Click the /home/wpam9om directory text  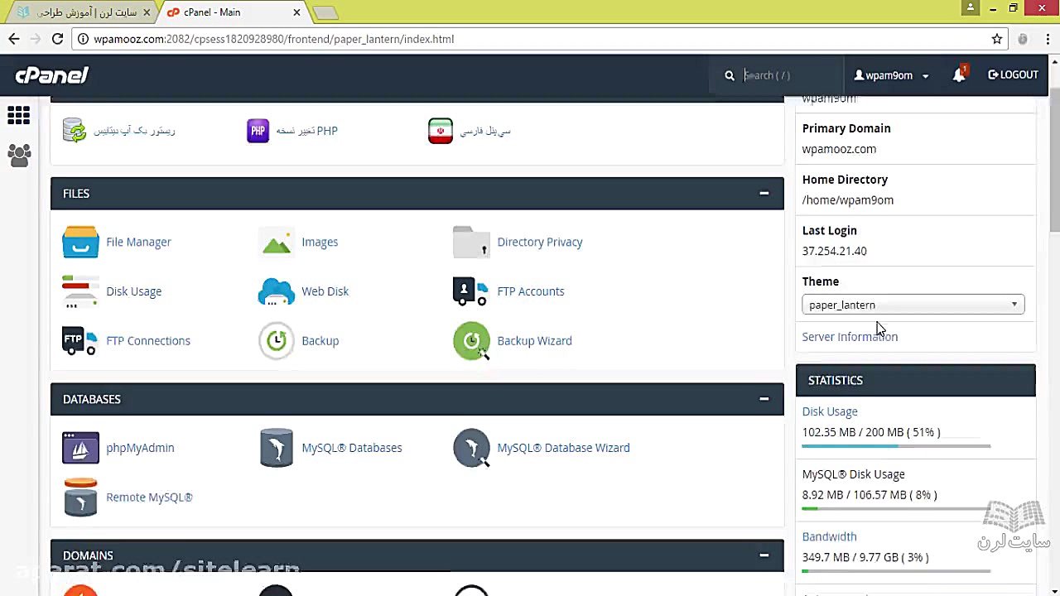pos(847,200)
